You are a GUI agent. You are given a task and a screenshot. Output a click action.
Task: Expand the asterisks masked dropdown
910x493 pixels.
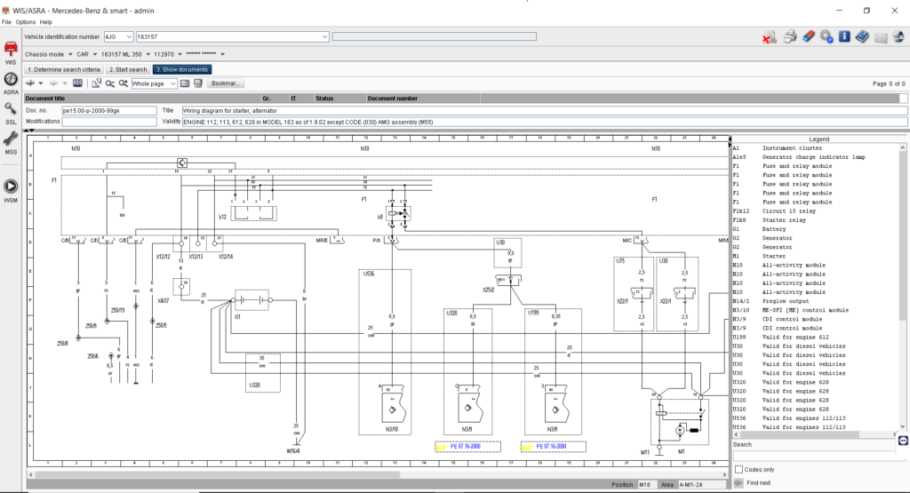(x=222, y=54)
